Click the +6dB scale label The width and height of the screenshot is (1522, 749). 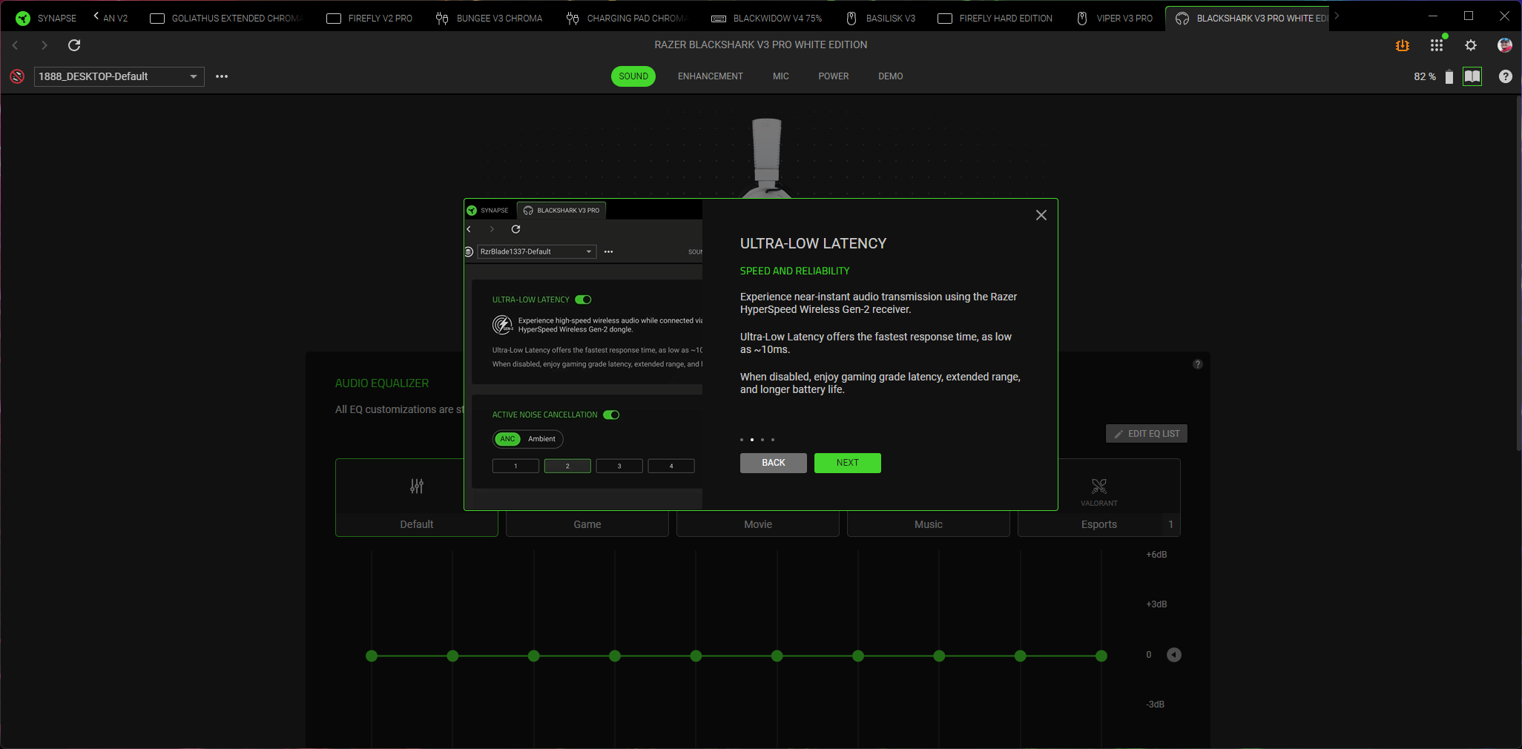click(1156, 555)
